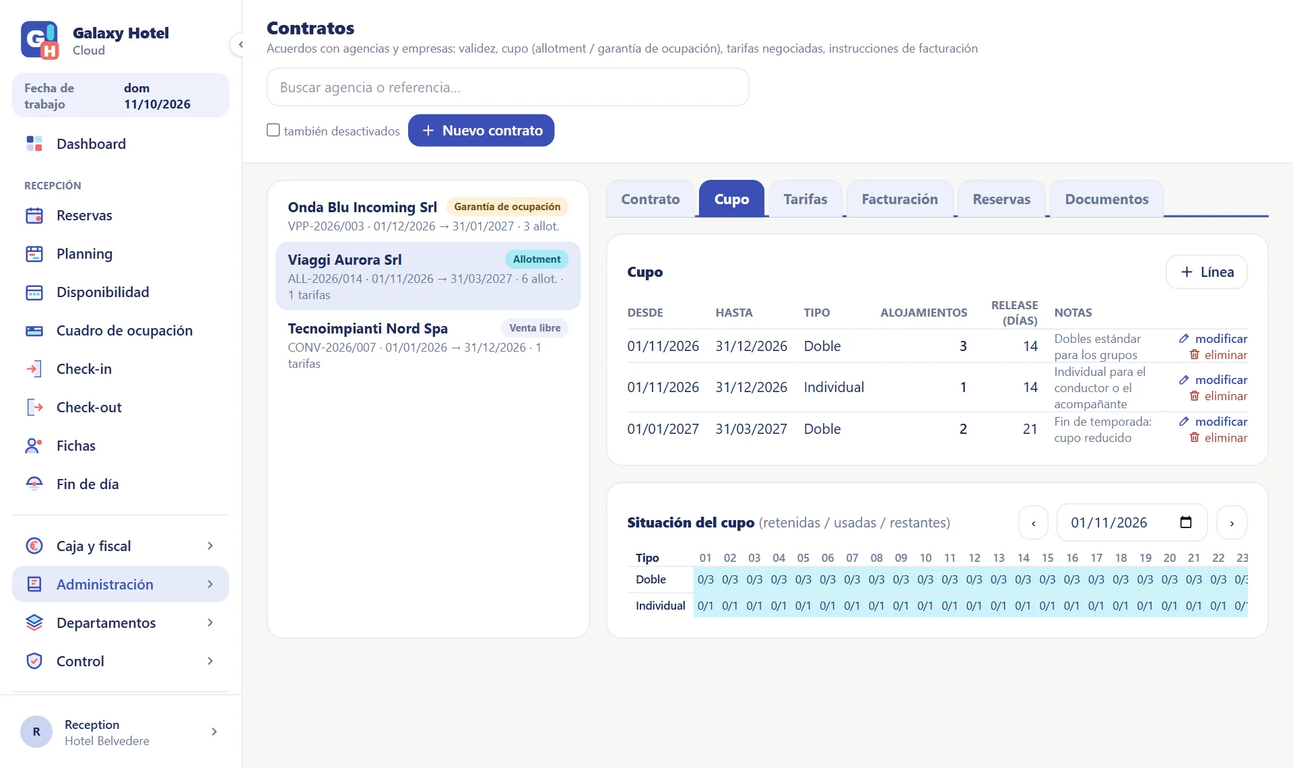
Task: Click the Cuadro de ocupación icon
Action: coord(34,331)
